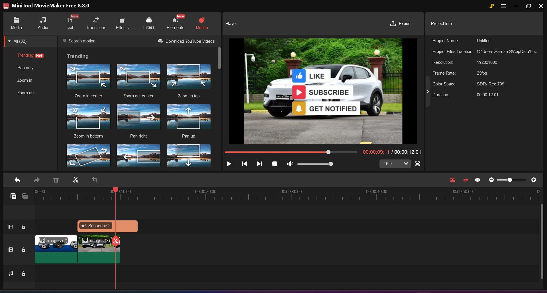Toggle lock on the Subscribe 2 track

24,227
